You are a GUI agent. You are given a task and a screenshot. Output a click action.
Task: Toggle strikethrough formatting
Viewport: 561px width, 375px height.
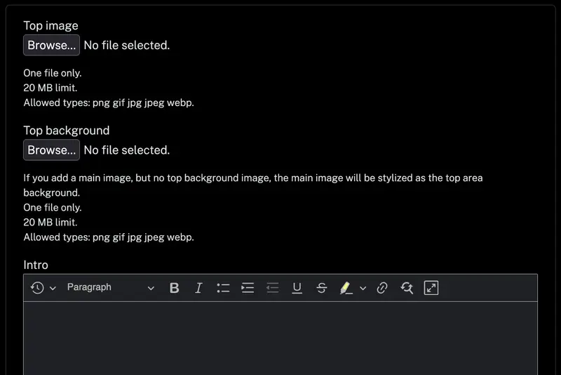tap(321, 288)
